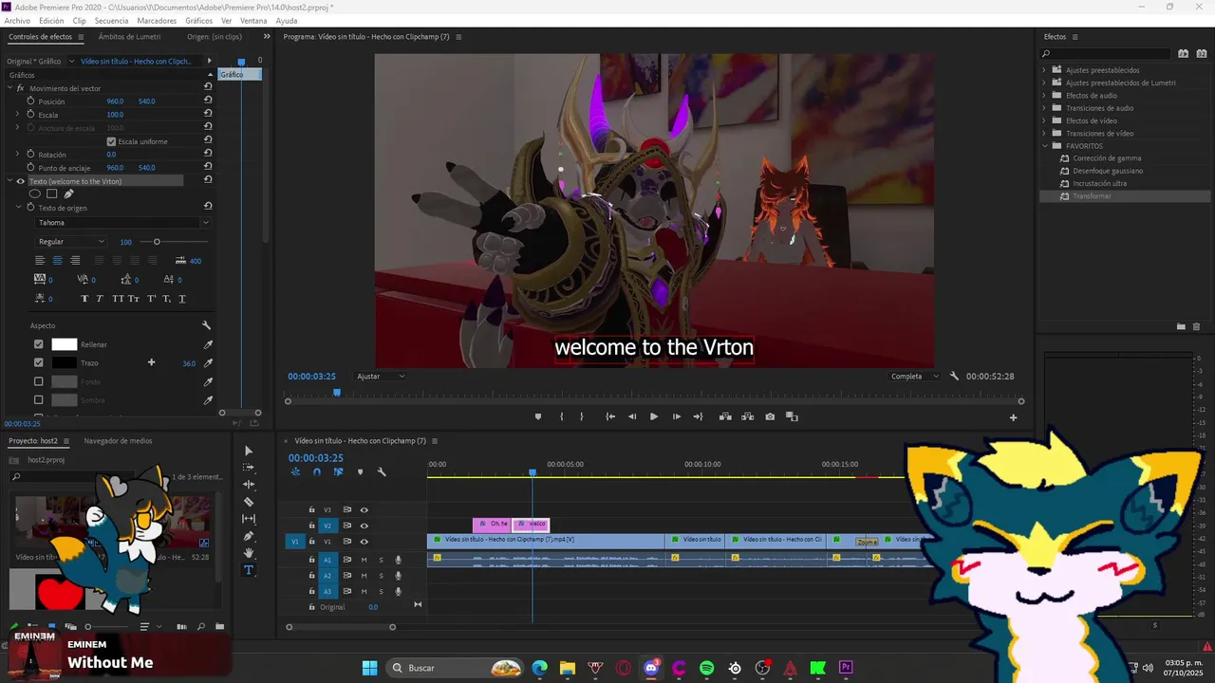The image size is (1215, 683).
Task: Expand Transiciones de vídeo folder
Action: pos(1044,133)
